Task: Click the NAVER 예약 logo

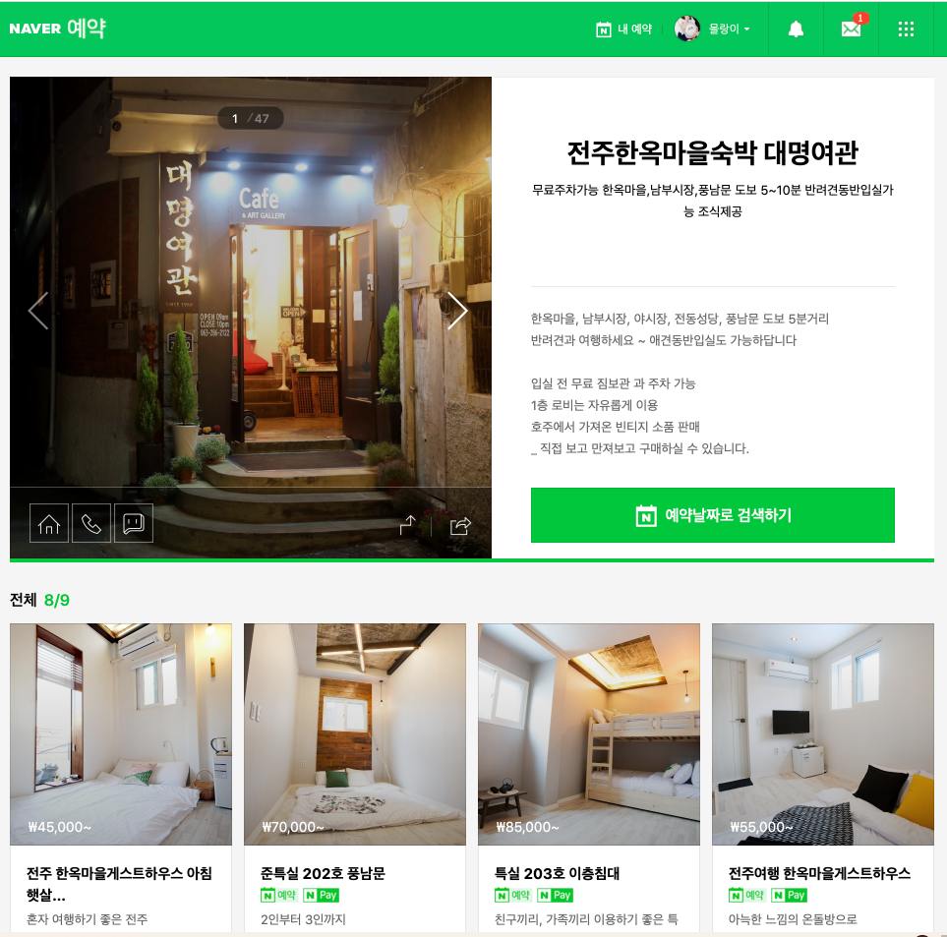Action: point(57,28)
